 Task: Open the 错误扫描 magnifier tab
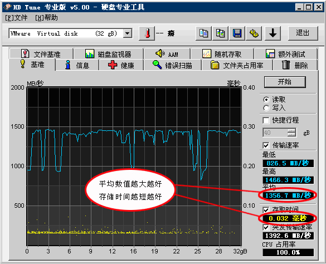point(172,65)
